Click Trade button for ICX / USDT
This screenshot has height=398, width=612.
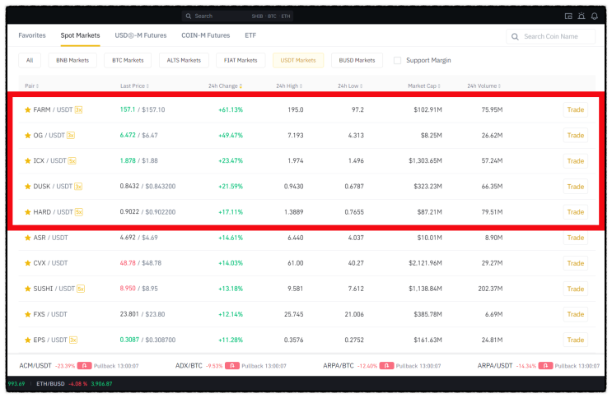pyautogui.click(x=575, y=161)
